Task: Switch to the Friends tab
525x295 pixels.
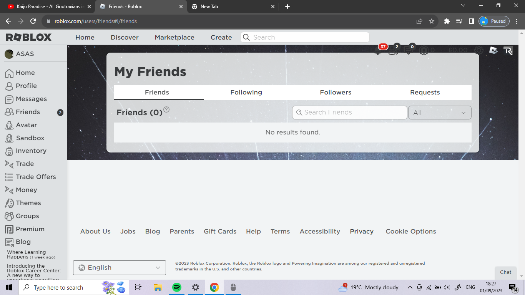Action: click(159, 92)
